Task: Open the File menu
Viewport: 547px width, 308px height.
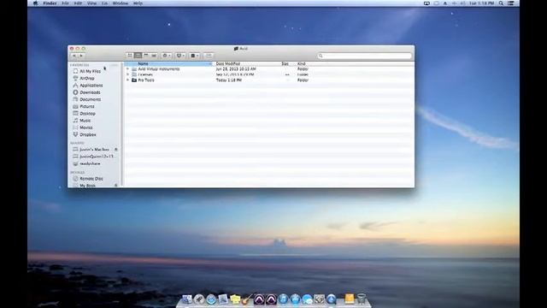Action: coord(65,3)
